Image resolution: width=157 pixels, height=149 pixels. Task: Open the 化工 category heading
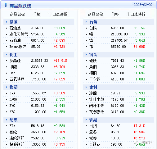14,55
